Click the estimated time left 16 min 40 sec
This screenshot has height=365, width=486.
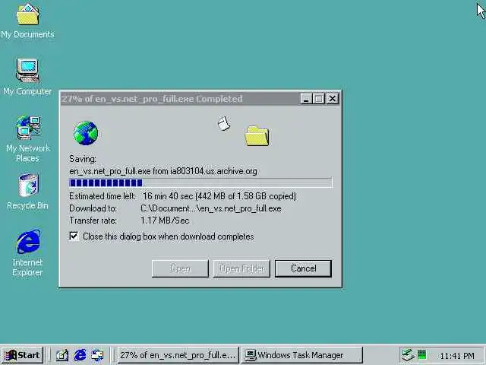[x=168, y=196]
